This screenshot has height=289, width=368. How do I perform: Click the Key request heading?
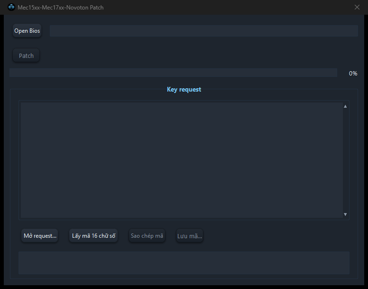184,89
